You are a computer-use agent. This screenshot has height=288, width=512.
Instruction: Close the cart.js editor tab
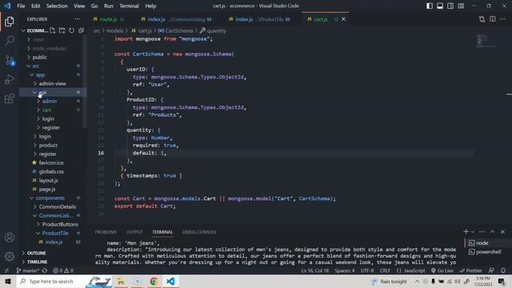(x=343, y=19)
